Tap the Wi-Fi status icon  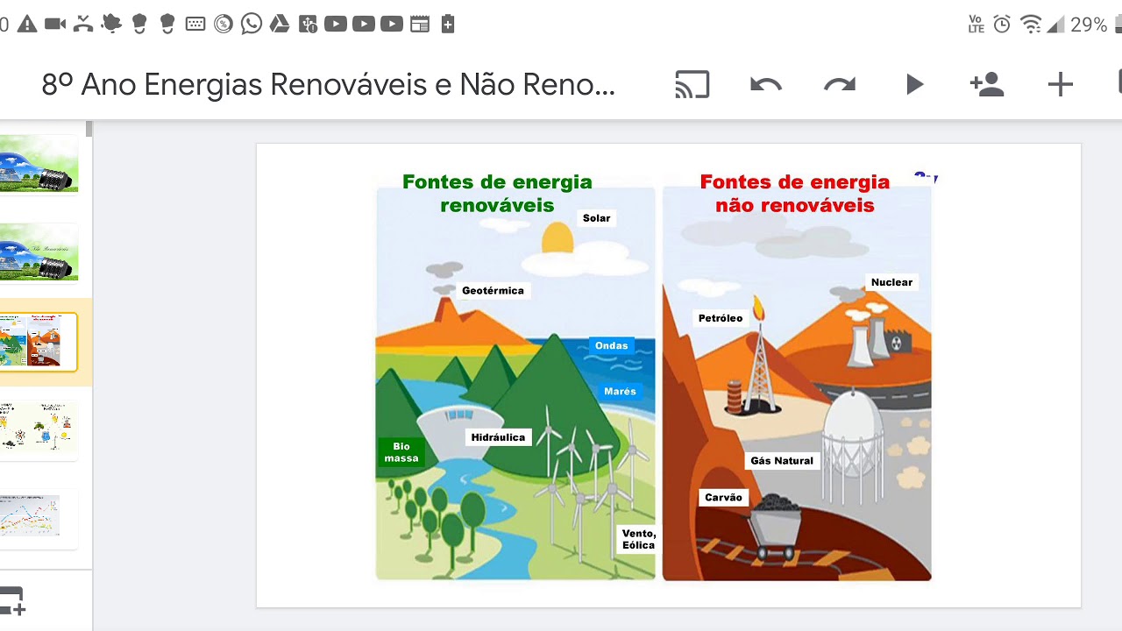point(1031,25)
